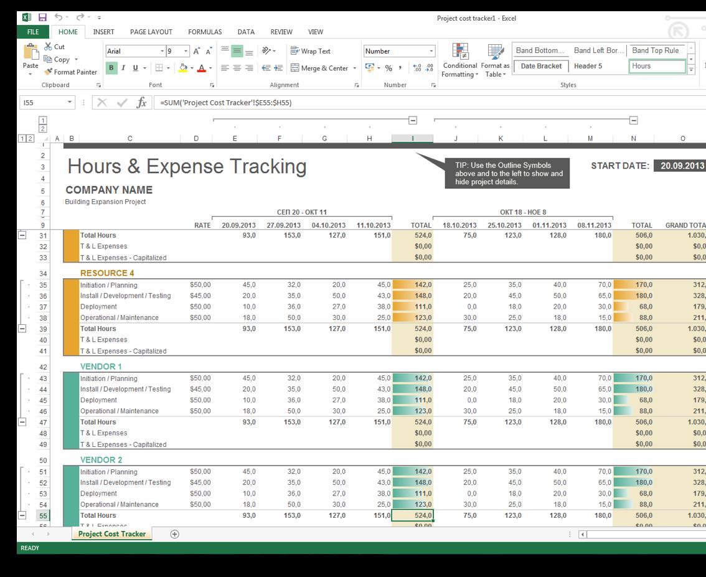The image size is (706, 577).
Task: Switch to the INSERT tab
Action: click(x=103, y=32)
